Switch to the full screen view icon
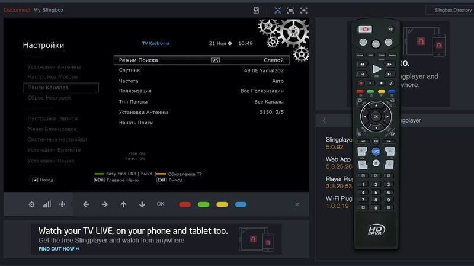 click(304, 10)
